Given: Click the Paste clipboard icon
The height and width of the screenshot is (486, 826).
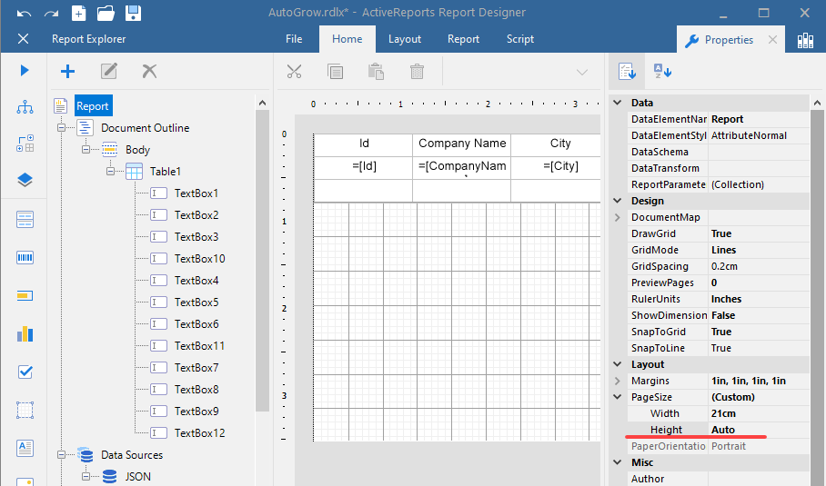Looking at the screenshot, I should [x=376, y=72].
